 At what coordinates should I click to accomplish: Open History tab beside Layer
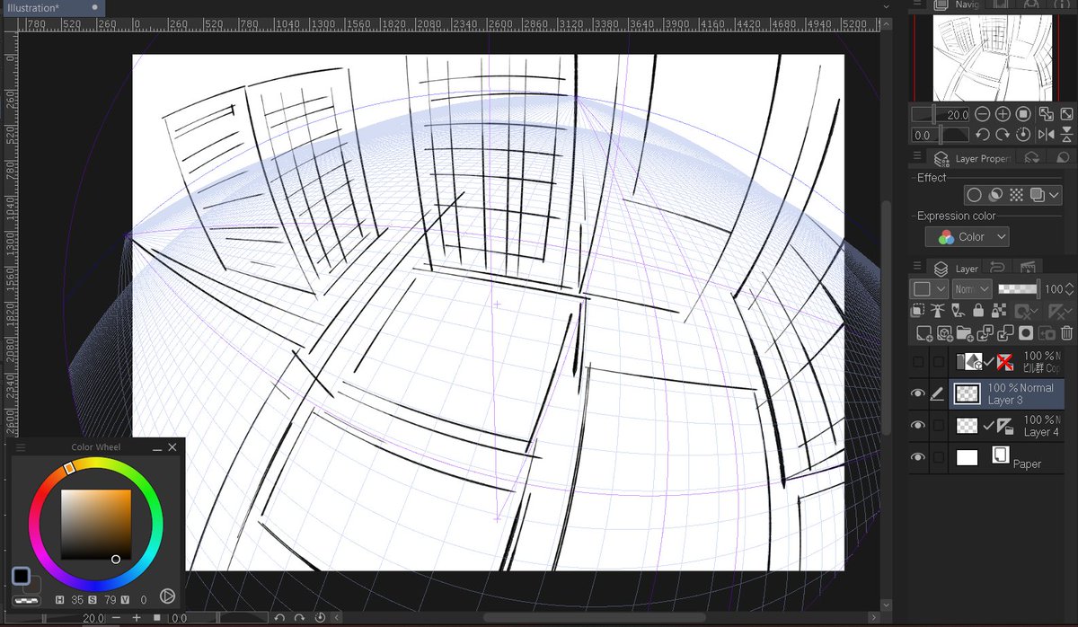997,268
